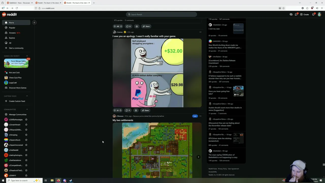Image resolution: width=325 pixels, height=183 pixels.
Task: Switch to Battlefield News Discussion tab
Action: click(x=19, y=3)
